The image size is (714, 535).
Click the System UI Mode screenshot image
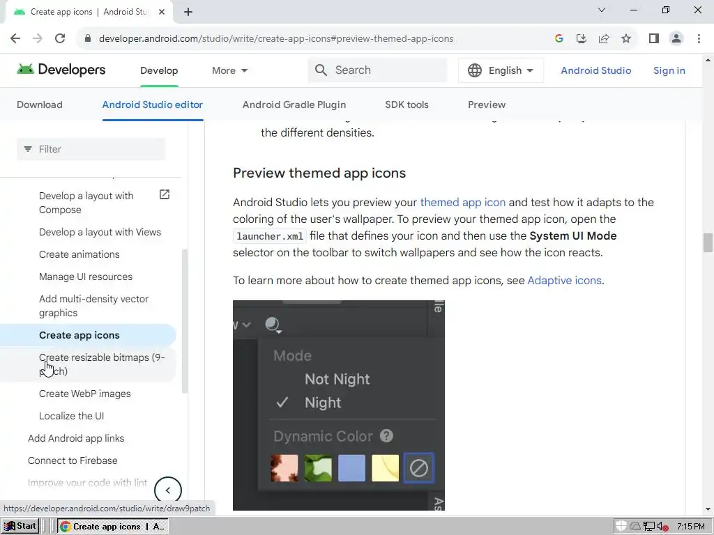coord(339,405)
